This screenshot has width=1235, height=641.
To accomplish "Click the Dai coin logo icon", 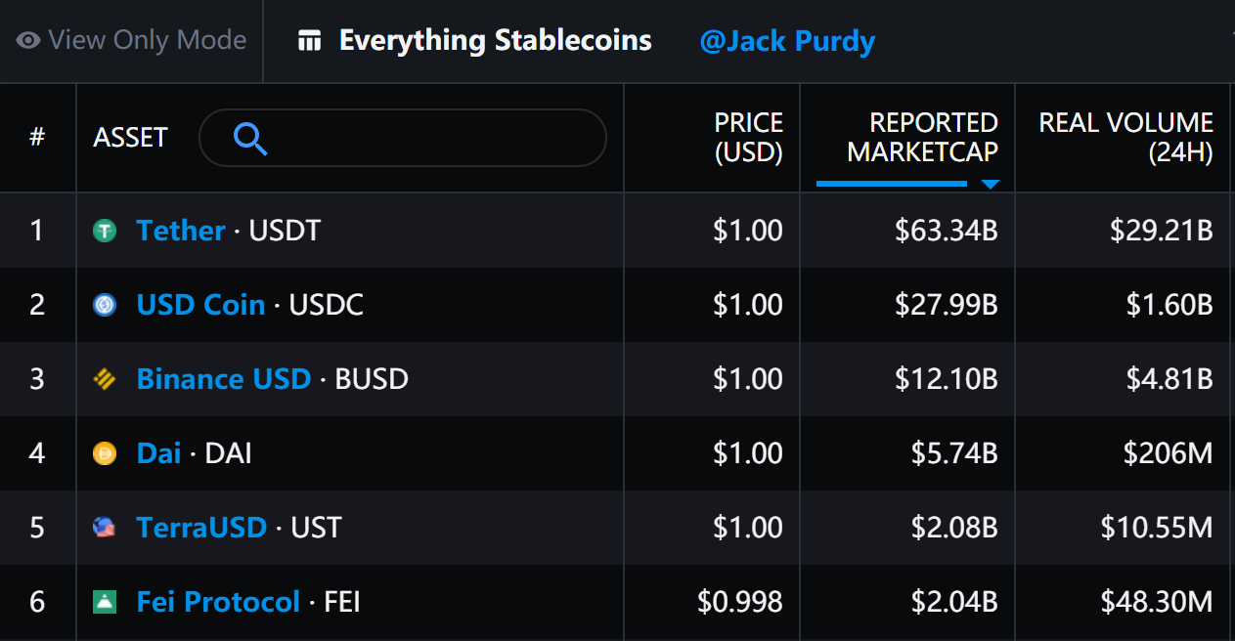I will (x=105, y=453).
